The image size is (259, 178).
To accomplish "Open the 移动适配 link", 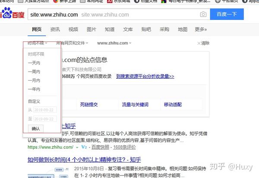I will point(173,104).
